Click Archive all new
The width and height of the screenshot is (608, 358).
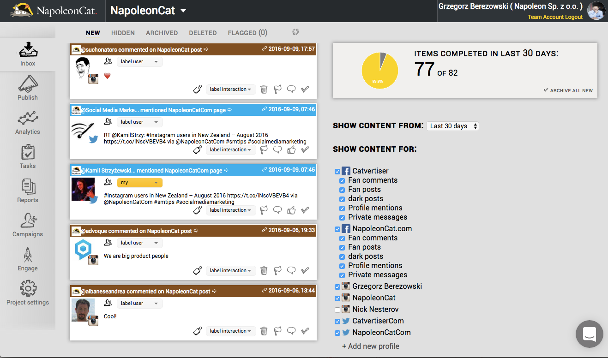tap(568, 90)
